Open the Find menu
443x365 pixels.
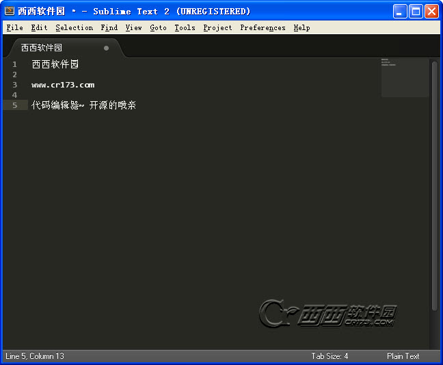point(109,28)
